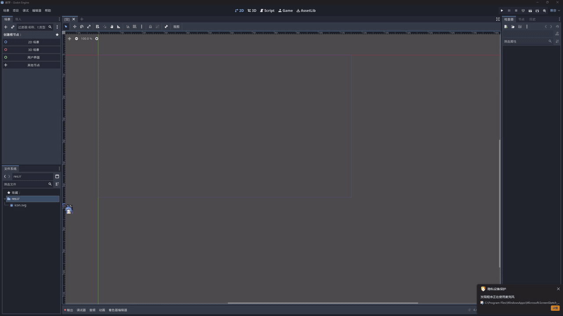
Task: Click the add child node plus icon
Action: (6, 27)
